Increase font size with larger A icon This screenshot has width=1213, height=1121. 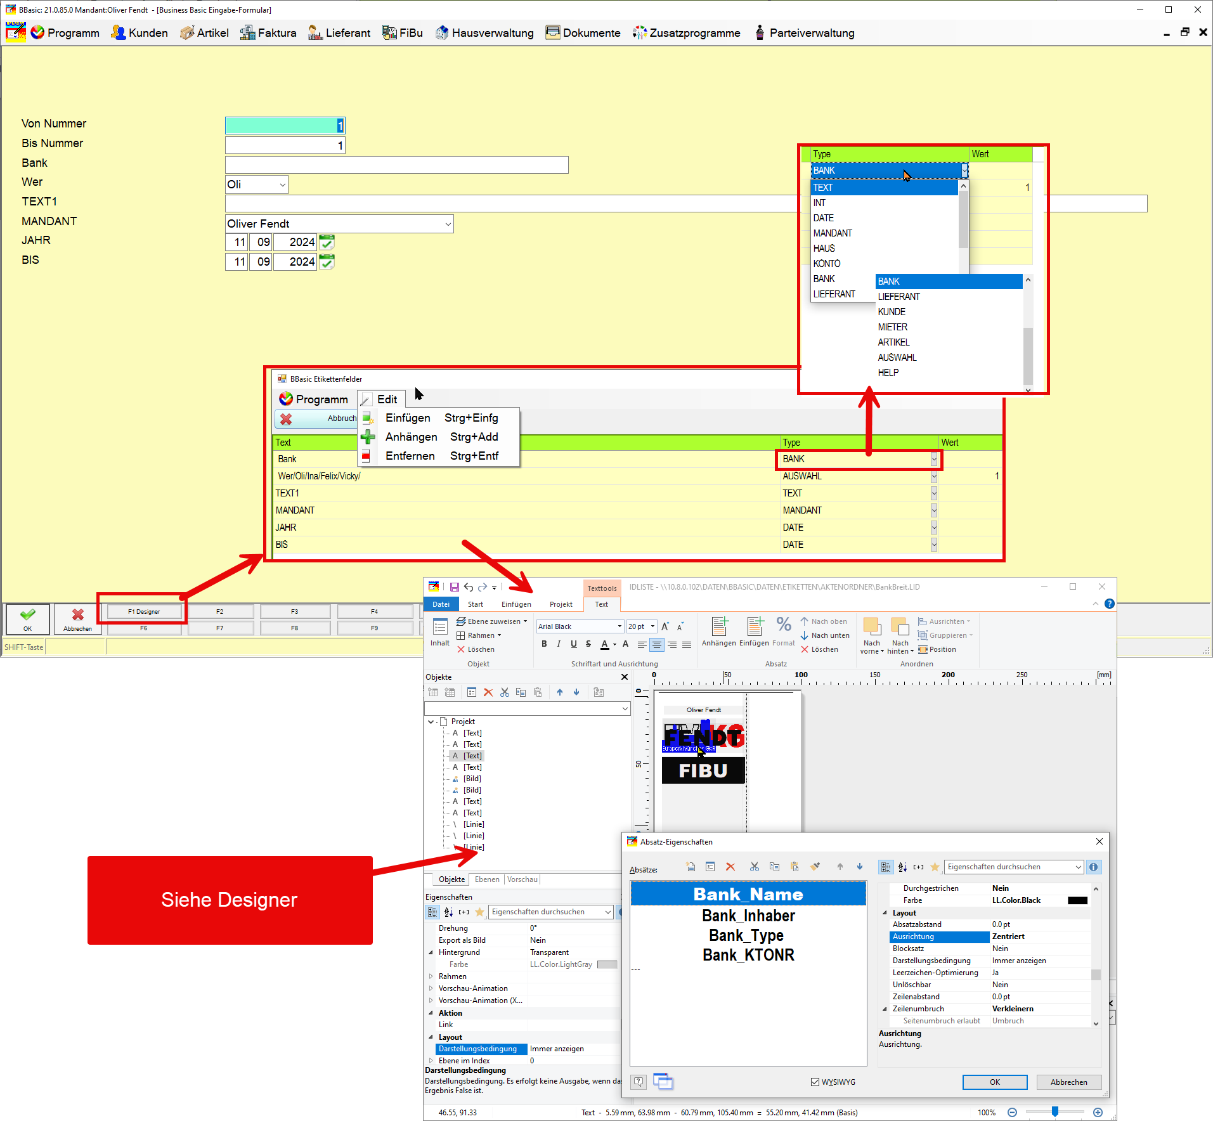[x=666, y=626]
